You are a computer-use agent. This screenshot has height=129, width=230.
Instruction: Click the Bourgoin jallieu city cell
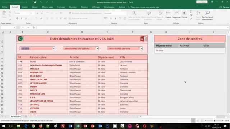pyautogui.click(x=133, y=97)
